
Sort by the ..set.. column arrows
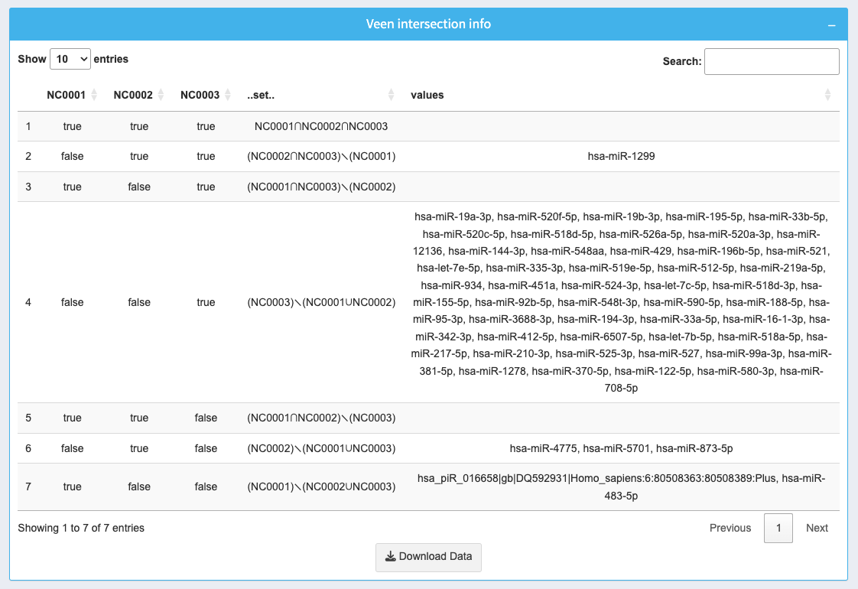click(391, 96)
